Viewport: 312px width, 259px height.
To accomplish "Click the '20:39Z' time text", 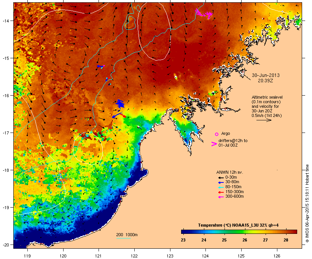I will tap(266, 81).
